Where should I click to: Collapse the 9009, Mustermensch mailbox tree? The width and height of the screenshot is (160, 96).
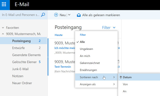(3, 34)
